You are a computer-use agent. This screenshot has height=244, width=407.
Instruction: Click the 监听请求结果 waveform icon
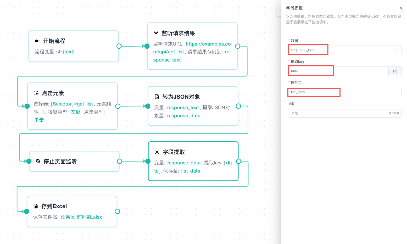156,33
